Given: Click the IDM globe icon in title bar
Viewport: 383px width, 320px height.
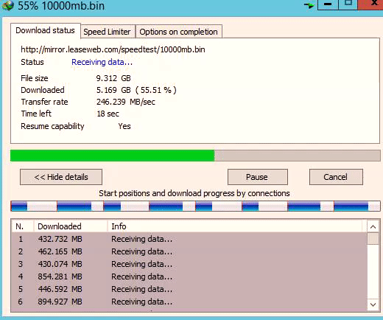Looking at the screenshot, I should click(7, 5).
